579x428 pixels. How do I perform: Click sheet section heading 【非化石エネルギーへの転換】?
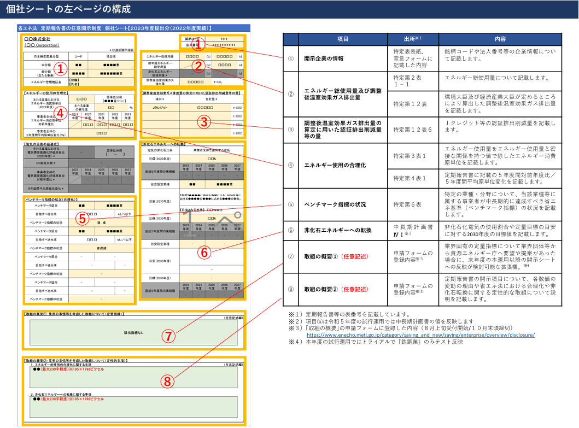pyautogui.click(x=163, y=144)
